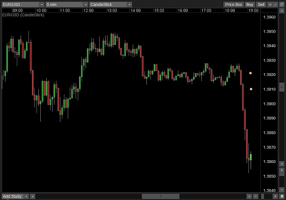The height and width of the screenshot is (200, 286).
Task: Click the 12:00 time label
Action: [x=88, y=11]
